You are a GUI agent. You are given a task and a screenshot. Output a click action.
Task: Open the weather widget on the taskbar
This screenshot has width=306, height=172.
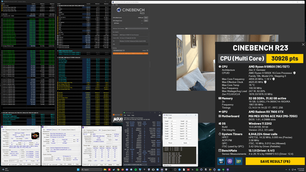[x=6, y=169]
